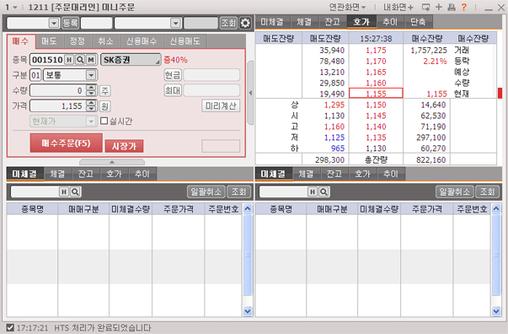The width and height of the screenshot is (508, 334).
Task: Click the left pending table scrollbar thumb
Action: pyautogui.click(x=248, y=255)
